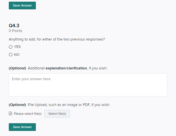Click the '0 Points' label
Image resolution: width=176 pixels, height=136 pixels.
[x=15, y=31]
